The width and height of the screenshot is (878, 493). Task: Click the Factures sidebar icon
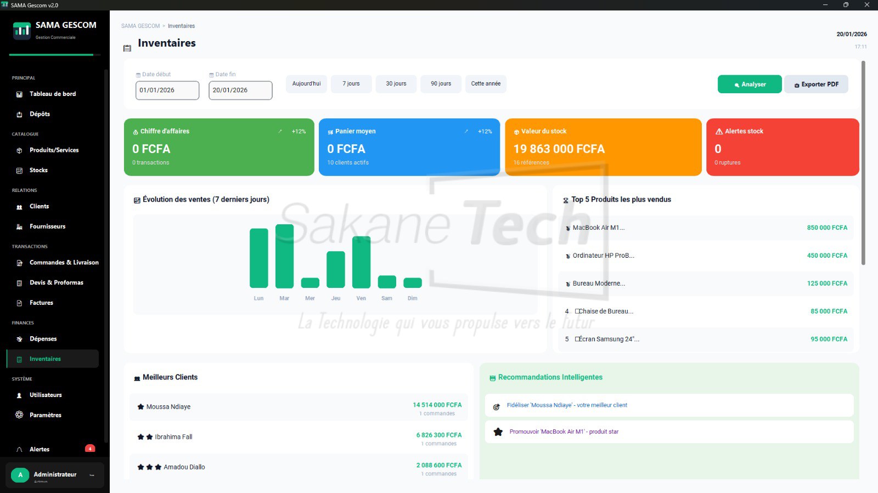pos(19,303)
